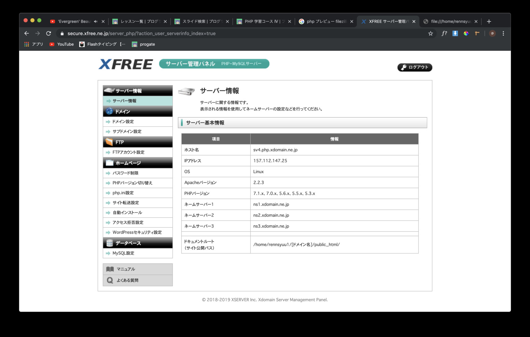Screen dimensions: 530x337
Task: Click the ログアウト button
Action: point(415,67)
